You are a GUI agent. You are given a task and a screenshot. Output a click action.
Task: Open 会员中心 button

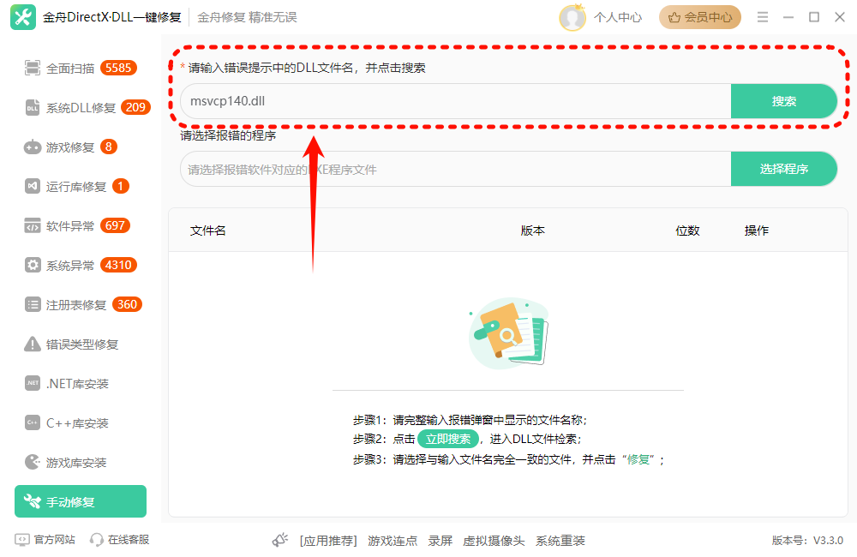(700, 17)
